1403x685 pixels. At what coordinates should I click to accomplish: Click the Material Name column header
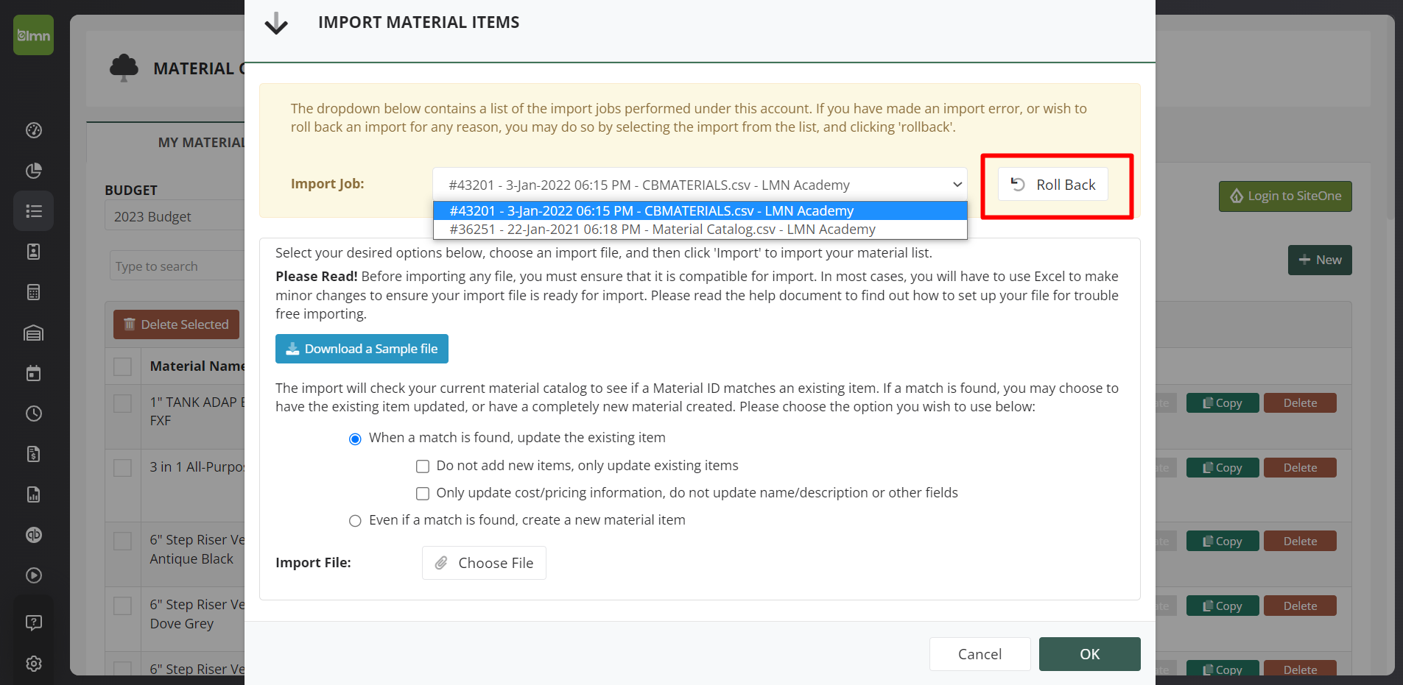tap(197, 366)
